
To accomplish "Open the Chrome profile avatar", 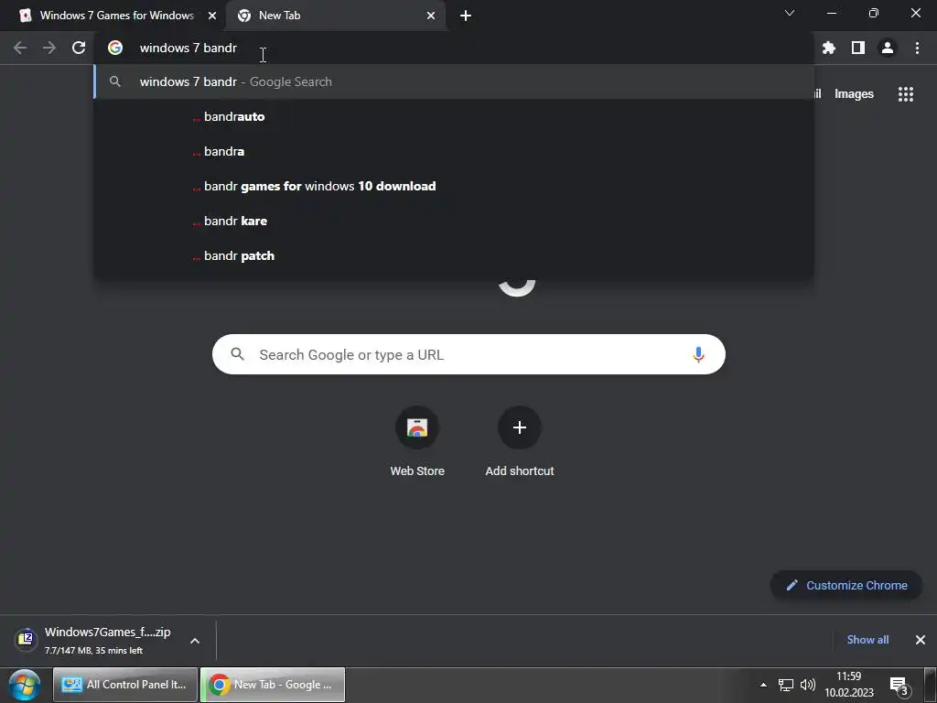I will [x=888, y=48].
